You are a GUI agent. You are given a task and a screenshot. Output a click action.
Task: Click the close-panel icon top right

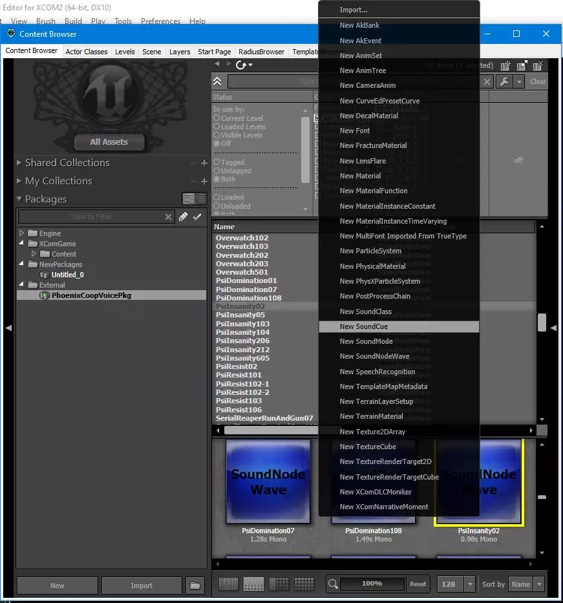(538, 65)
